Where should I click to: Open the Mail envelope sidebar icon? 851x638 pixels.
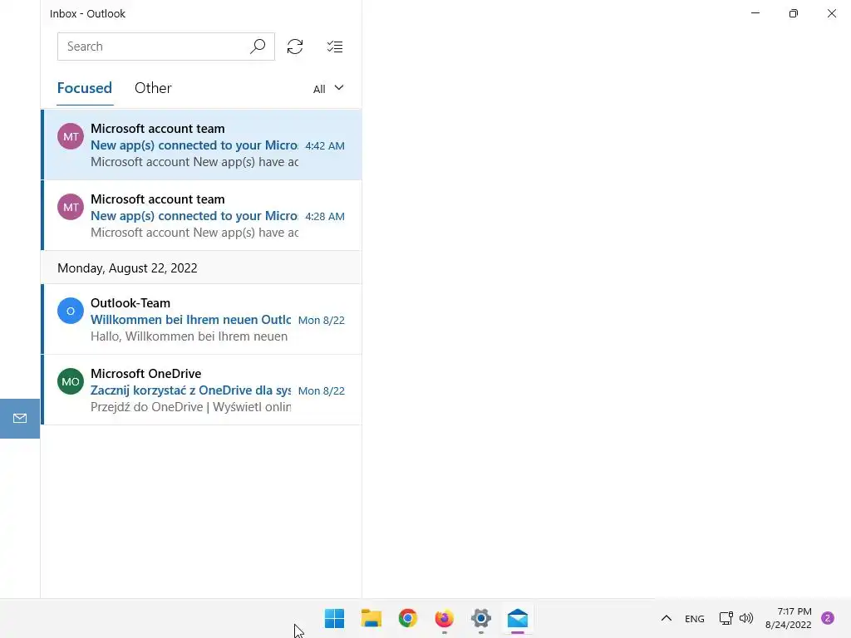pos(20,419)
